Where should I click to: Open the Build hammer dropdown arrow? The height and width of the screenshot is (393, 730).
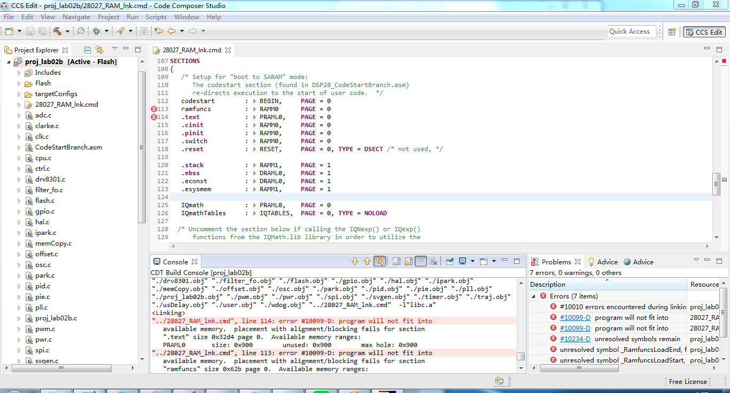tap(67, 32)
